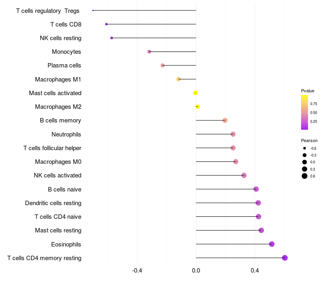322x281 pixels.
Task: Click the T cells regulatory Tregs data point
Action: (93, 10)
